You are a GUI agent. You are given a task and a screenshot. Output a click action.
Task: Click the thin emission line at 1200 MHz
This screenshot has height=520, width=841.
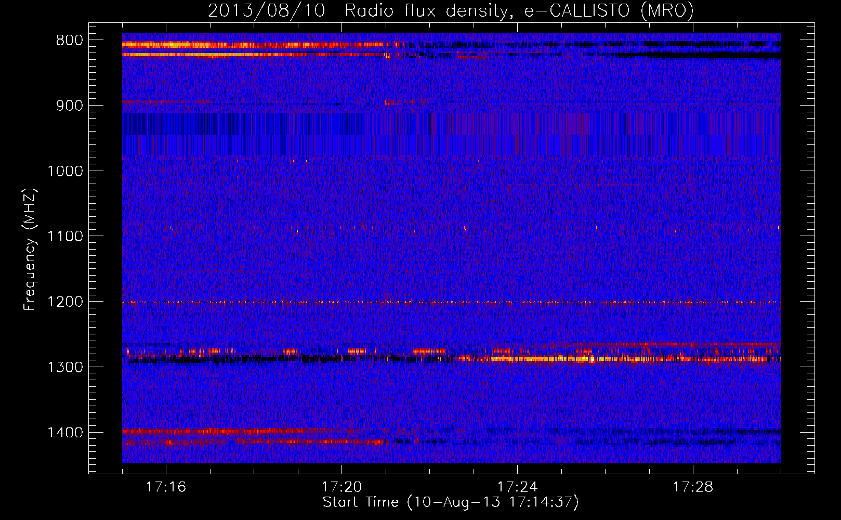[x=451, y=302]
